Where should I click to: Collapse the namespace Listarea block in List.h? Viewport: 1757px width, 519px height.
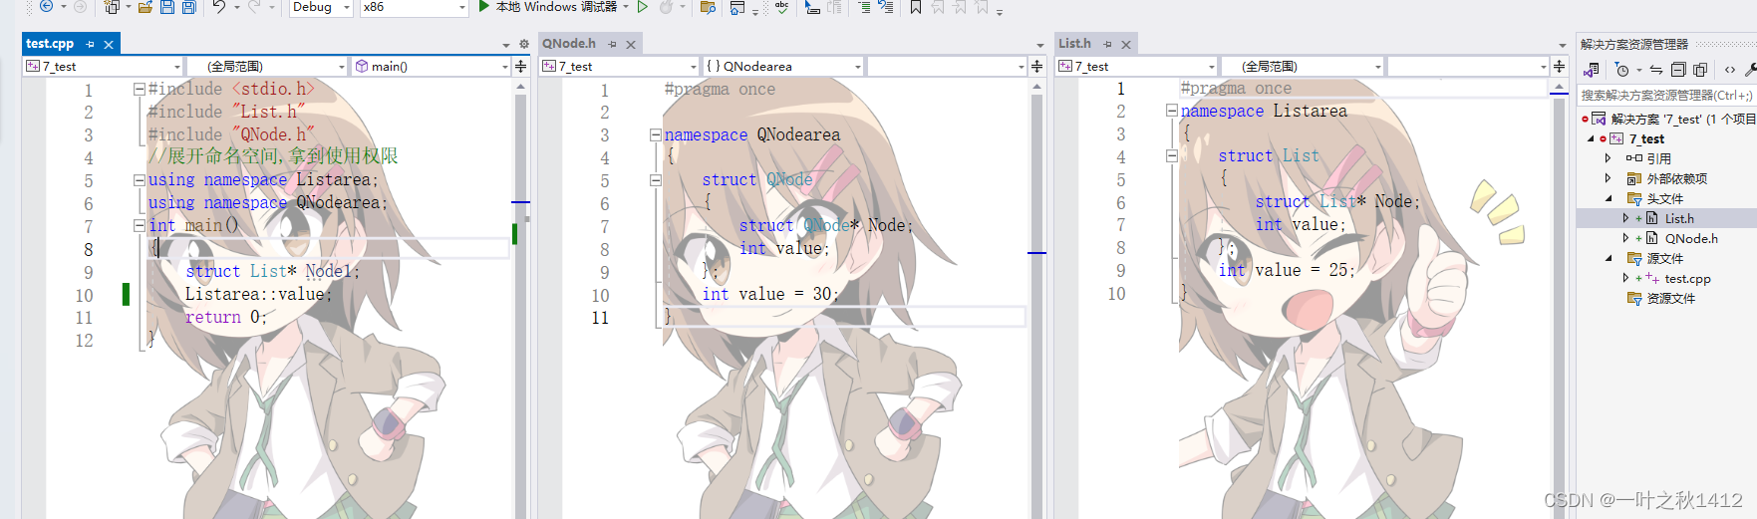tap(1172, 111)
